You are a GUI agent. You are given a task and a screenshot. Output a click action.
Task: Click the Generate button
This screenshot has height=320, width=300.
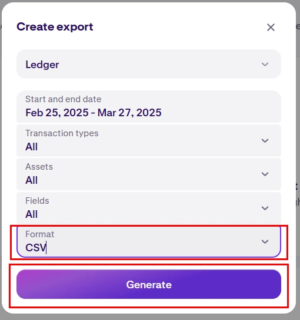[x=149, y=284]
